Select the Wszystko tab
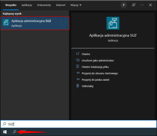Viewport: 157px width, 136px height. pyautogui.click(x=11, y=5)
